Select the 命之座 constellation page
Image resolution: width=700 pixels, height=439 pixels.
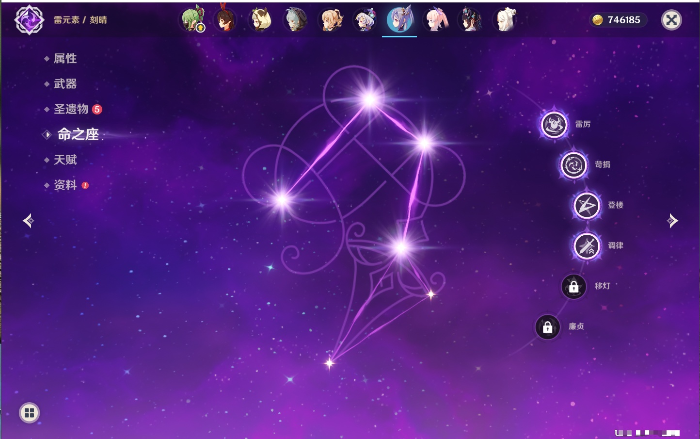pyautogui.click(x=78, y=134)
